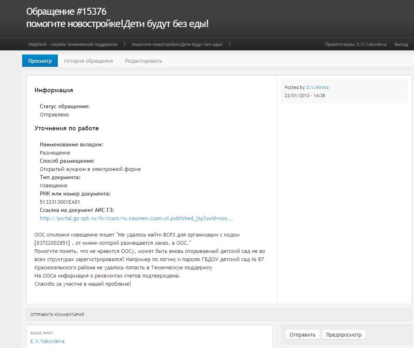Click the value Открытый аукцион в электронной форме

[90, 169]
